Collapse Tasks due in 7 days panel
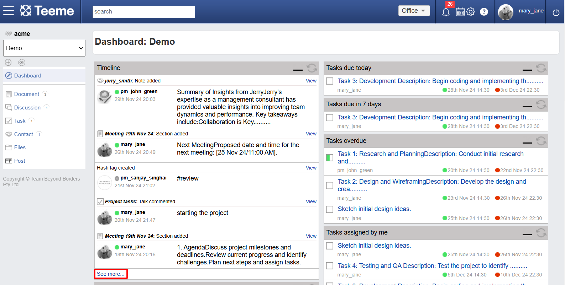Image resolution: width=565 pixels, height=285 pixels. click(527, 106)
